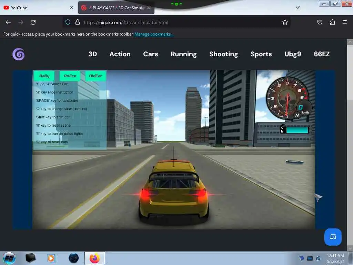Click the Manage bookmarks link
This screenshot has height=265, width=353.
click(154, 34)
